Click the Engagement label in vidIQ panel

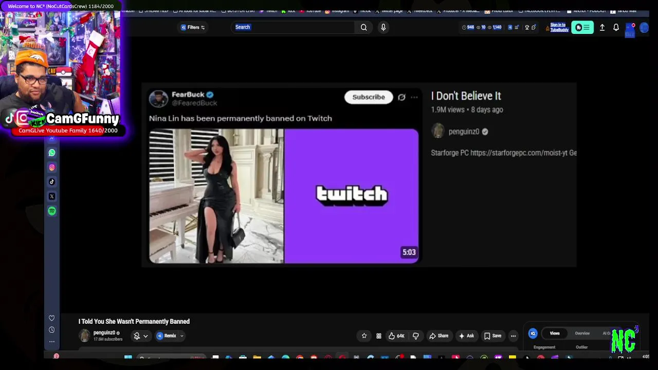(544, 347)
